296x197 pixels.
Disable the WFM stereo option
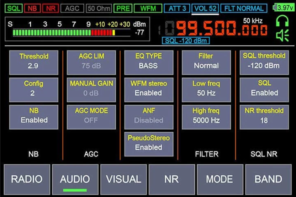coord(148,89)
